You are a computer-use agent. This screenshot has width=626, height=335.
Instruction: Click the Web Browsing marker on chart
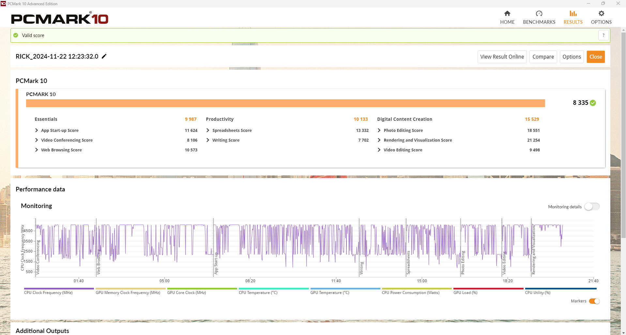pos(99,262)
